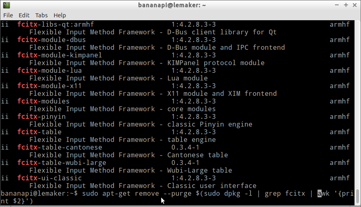Close the terminal window
This screenshot has height=207, width=361.
click(x=355, y=5)
